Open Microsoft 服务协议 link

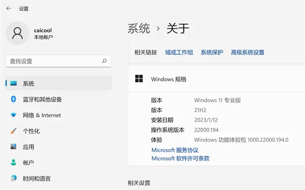click(x=175, y=150)
